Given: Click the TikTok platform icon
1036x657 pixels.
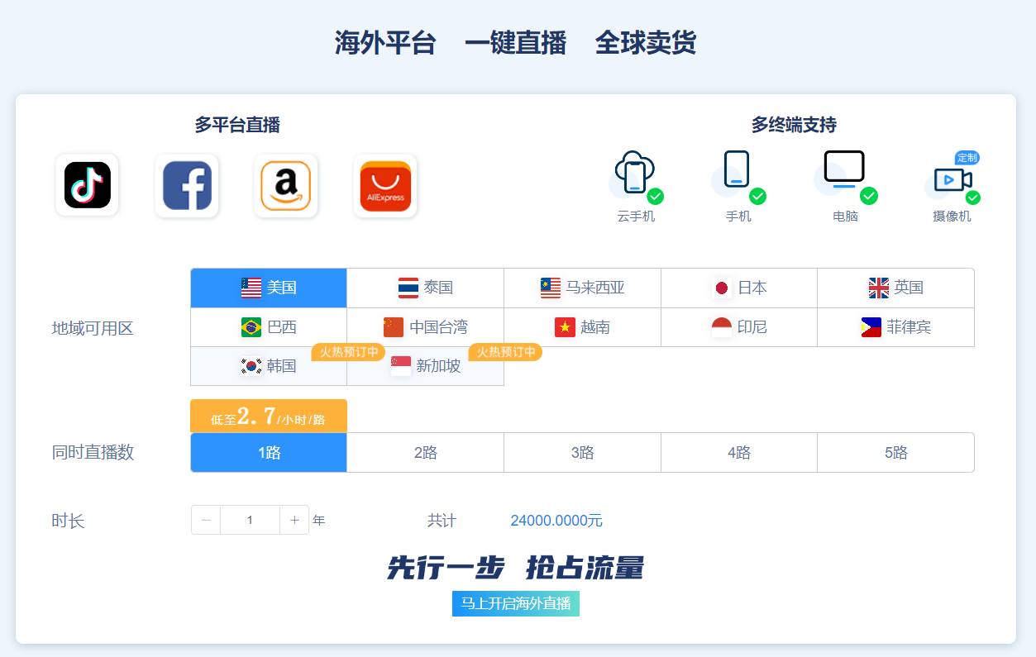Looking at the screenshot, I should pyautogui.click(x=87, y=185).
